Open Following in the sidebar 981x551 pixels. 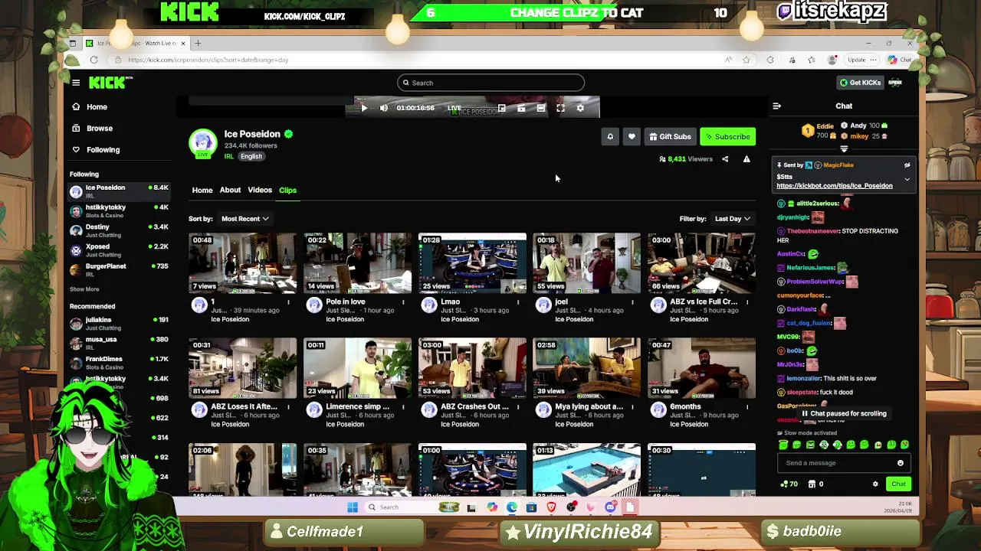click(x=96, y=150)
